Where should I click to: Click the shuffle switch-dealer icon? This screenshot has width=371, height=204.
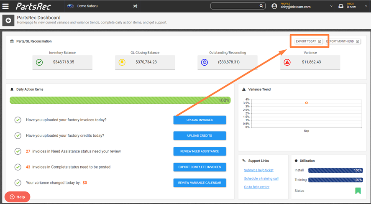pos(135,6)
